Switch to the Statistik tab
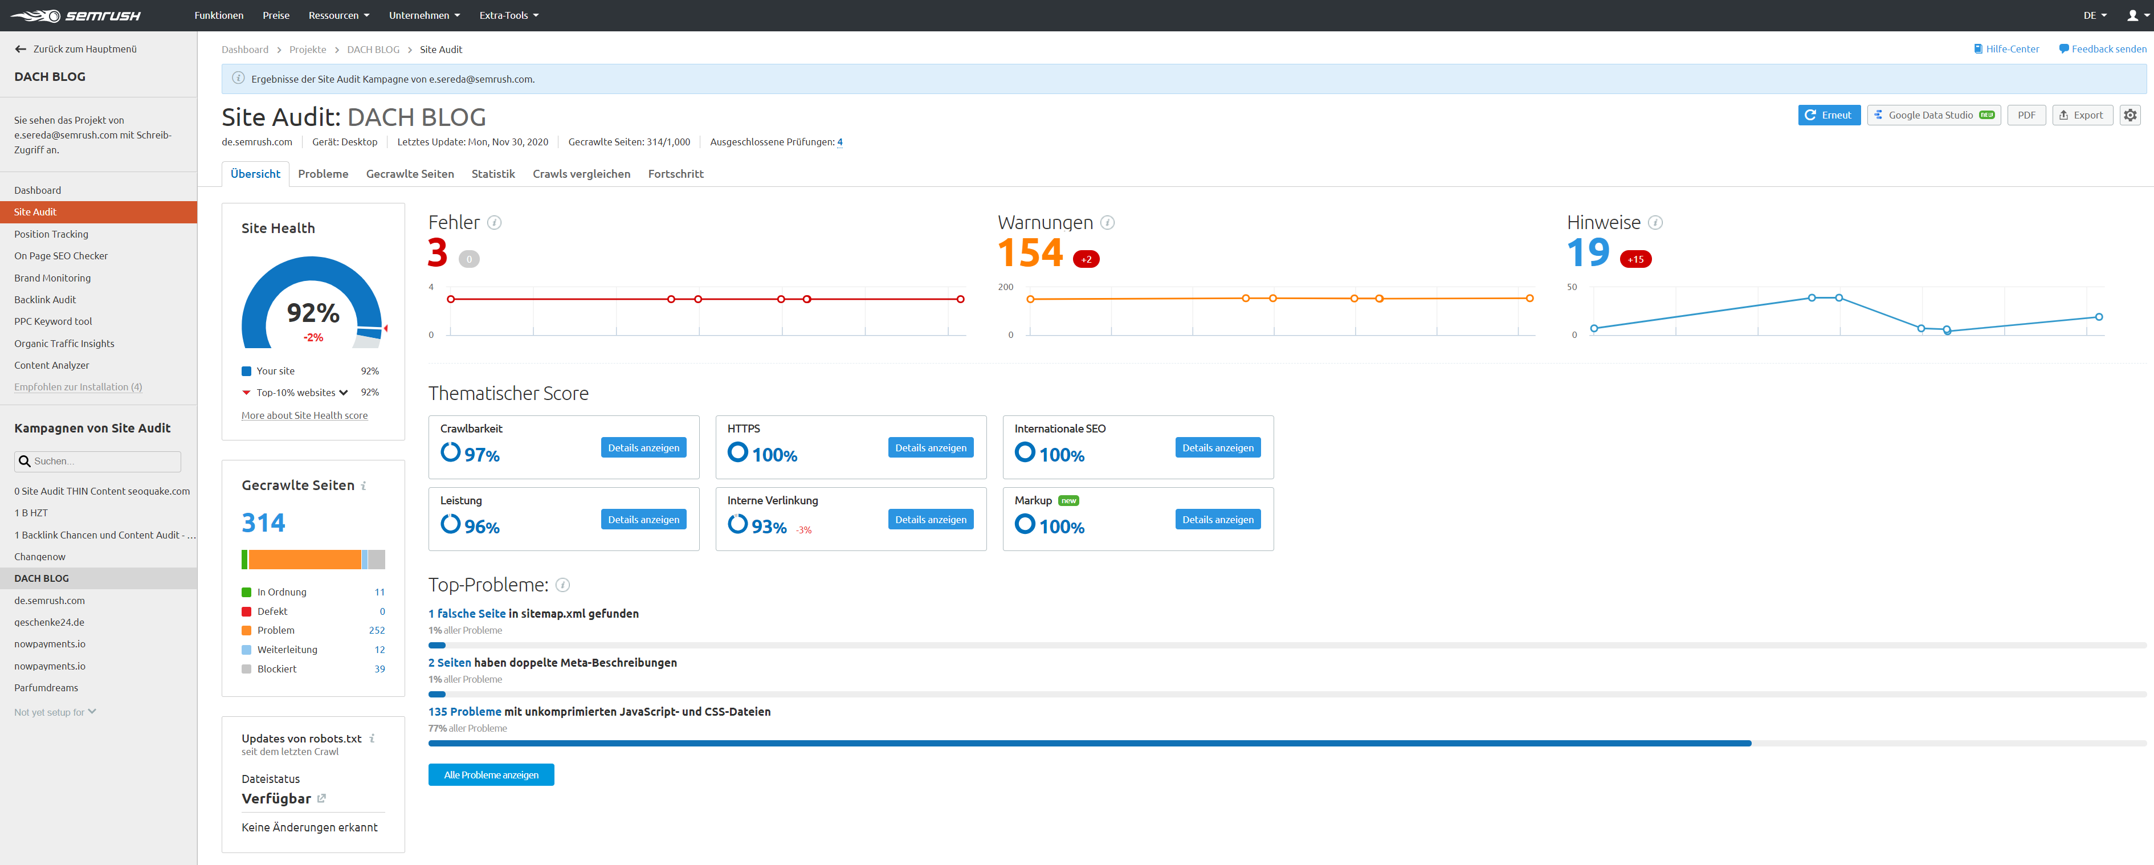The width and height of the screenshot is (2154, 865). [x=493, y=174]
